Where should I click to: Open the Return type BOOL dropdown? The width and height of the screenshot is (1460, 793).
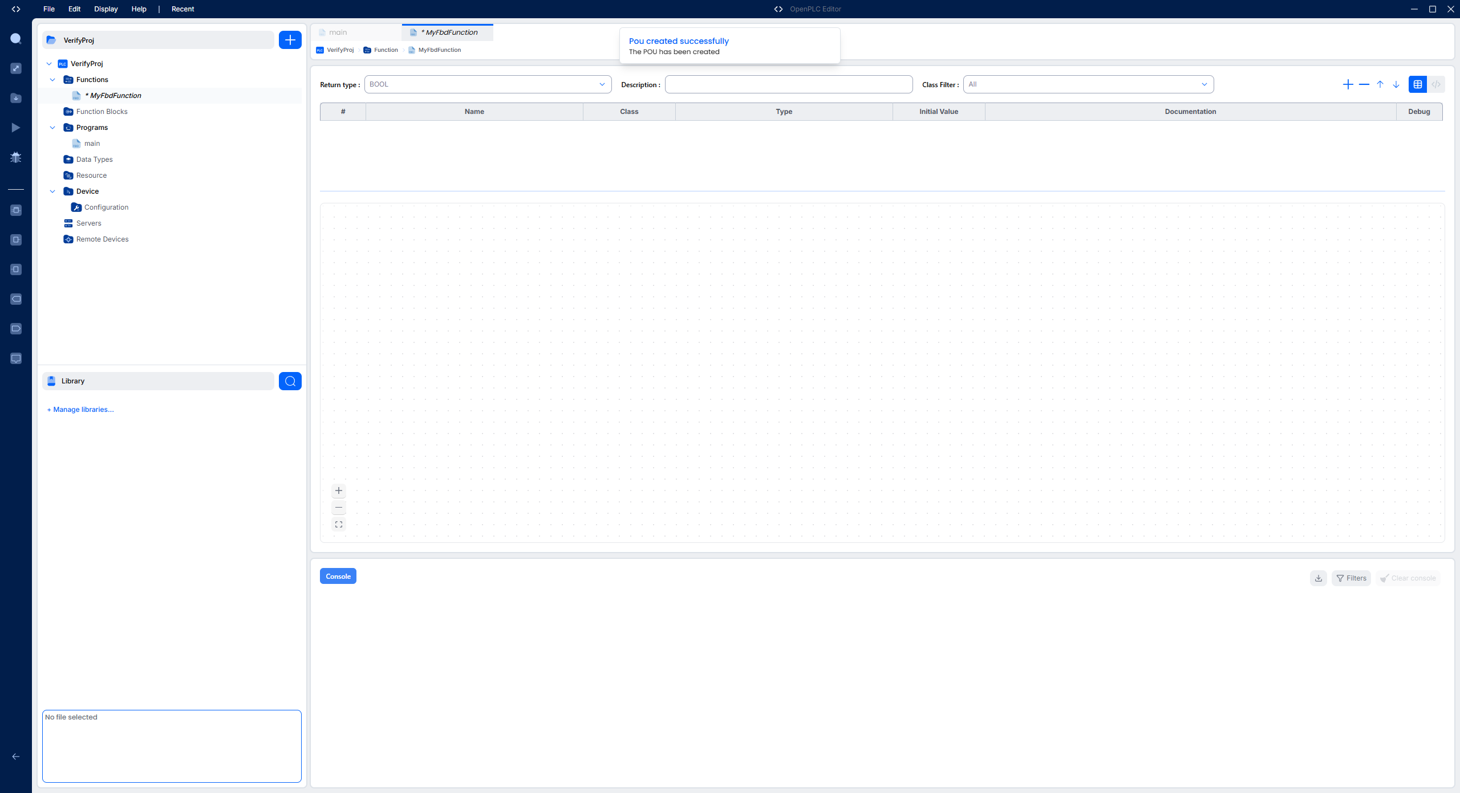tap(488, 84)
